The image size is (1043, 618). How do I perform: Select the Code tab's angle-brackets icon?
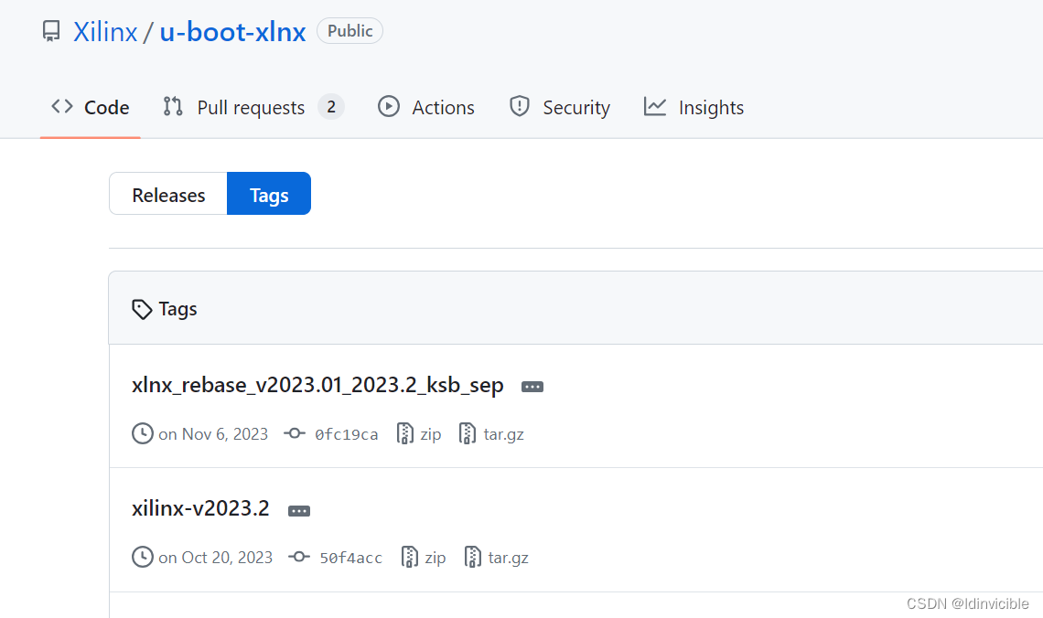[x=61, y=106]
